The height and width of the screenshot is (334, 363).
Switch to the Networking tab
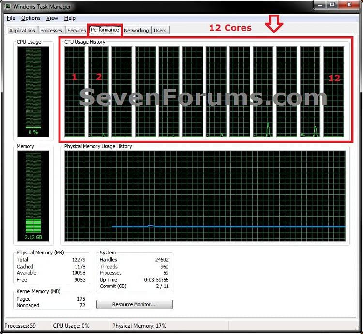pyautogui.click(x=136, y=31)
